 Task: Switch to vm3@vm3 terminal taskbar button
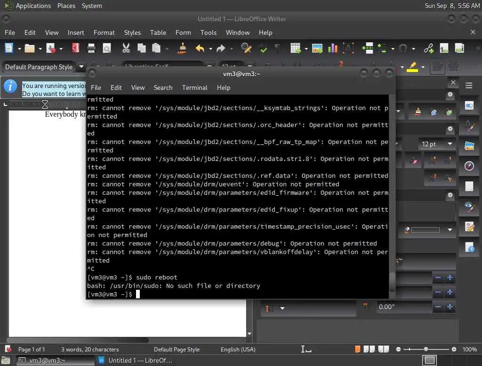56,360
